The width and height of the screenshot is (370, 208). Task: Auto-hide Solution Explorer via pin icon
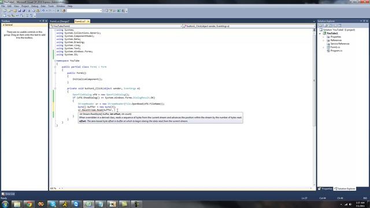[x=364, y=21]
